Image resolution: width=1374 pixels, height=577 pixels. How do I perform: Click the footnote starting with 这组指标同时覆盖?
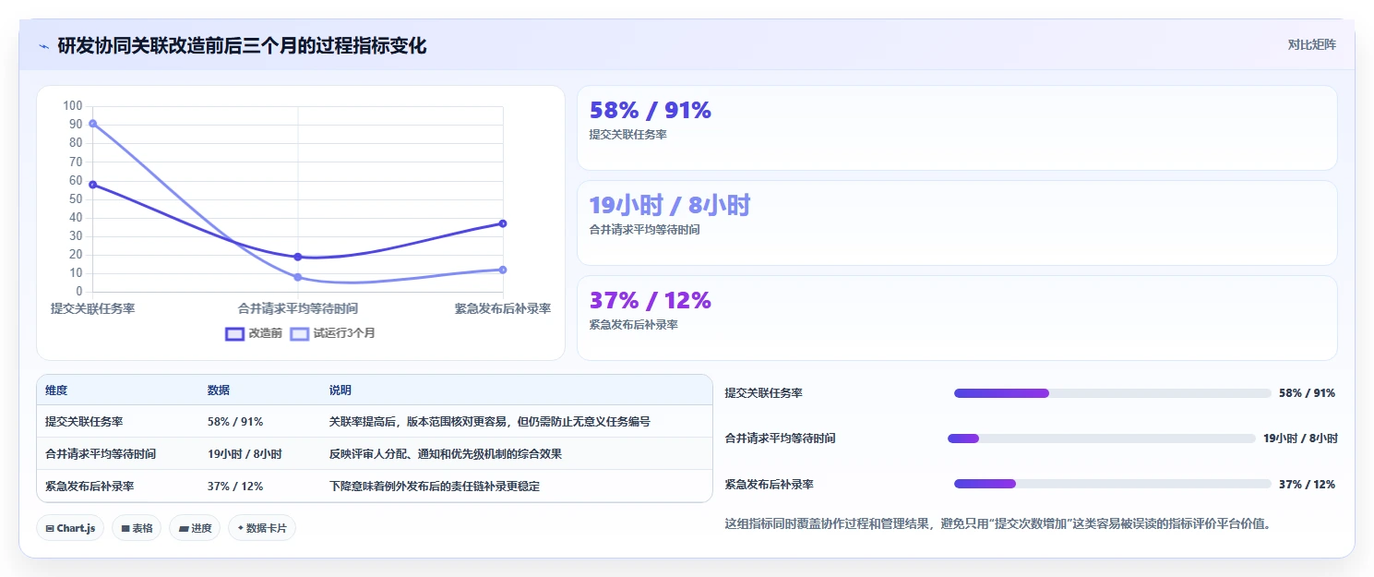(998, 524)
